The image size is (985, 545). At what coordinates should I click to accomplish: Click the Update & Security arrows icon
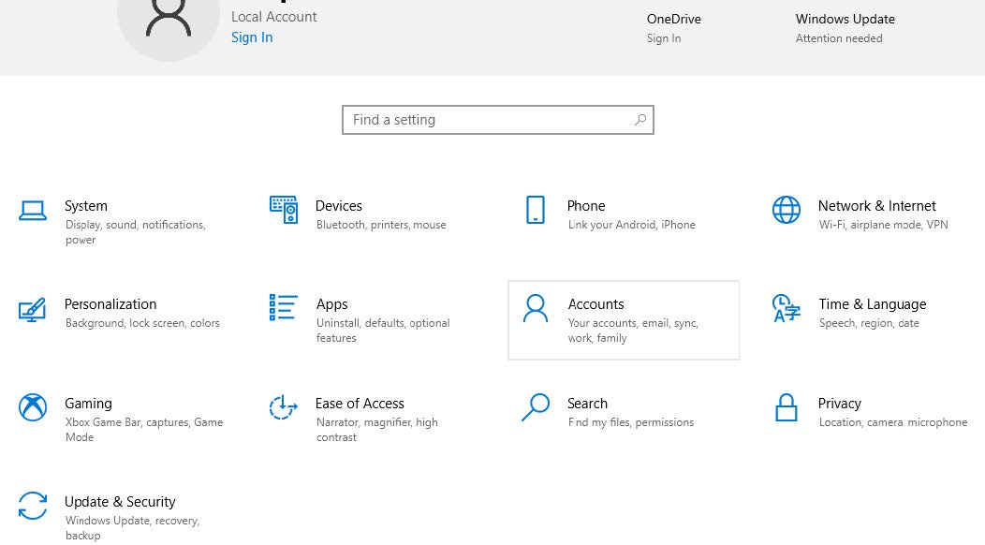[x=33, y=506]
